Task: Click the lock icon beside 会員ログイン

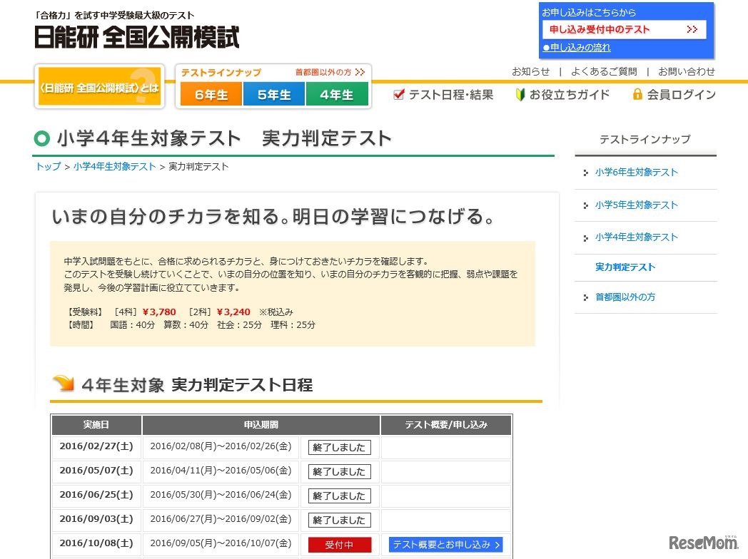Action: coord(637,94)
